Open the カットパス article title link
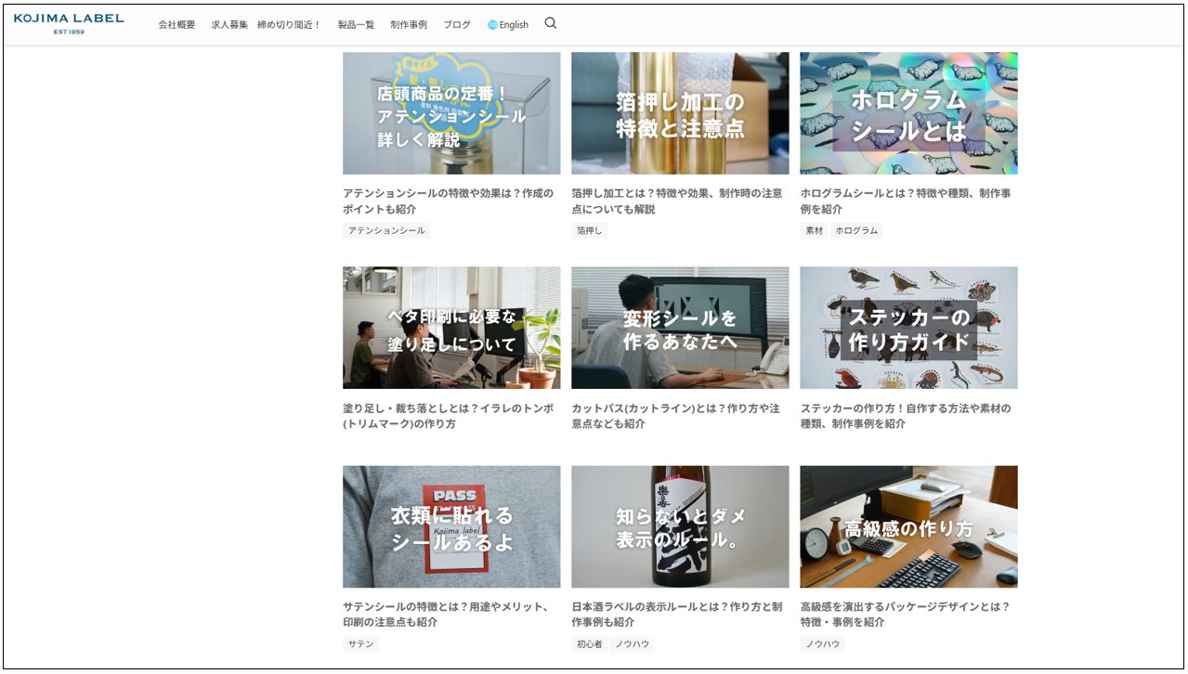The height and width of the screenshot is (674, 1188). (x=675, y=416)
